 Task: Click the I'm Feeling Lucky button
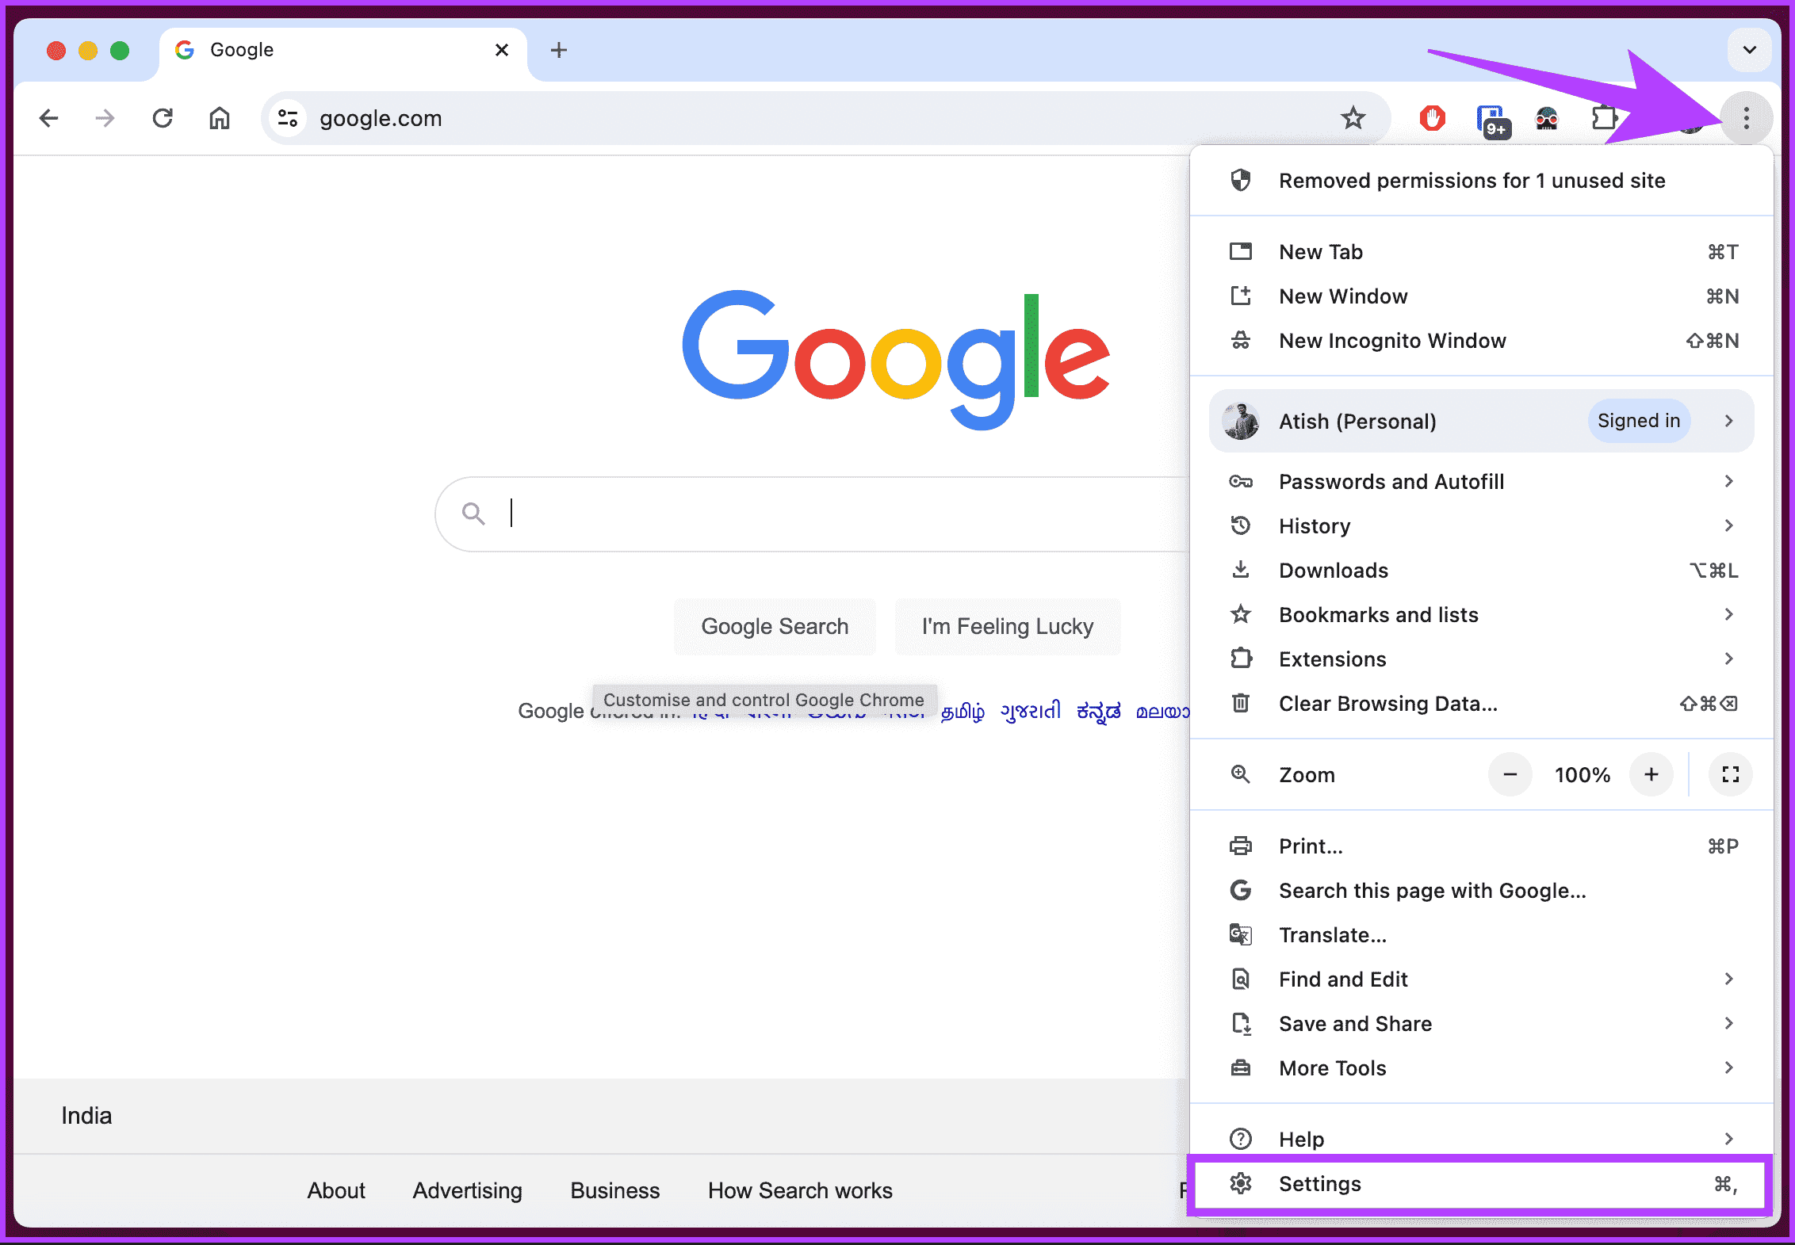[1008, 626]
